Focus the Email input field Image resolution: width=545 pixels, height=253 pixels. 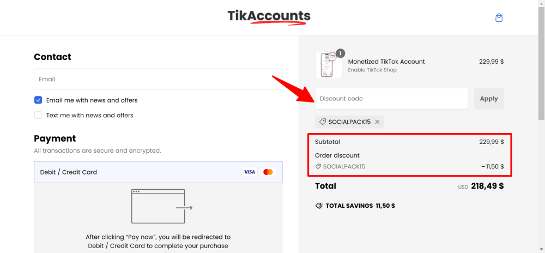pos(158,79)
